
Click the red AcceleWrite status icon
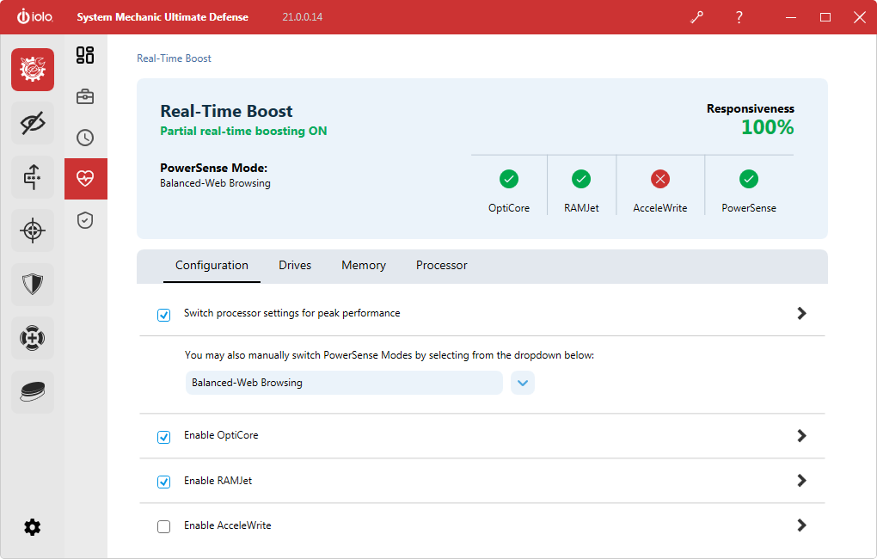pos(659,179)
